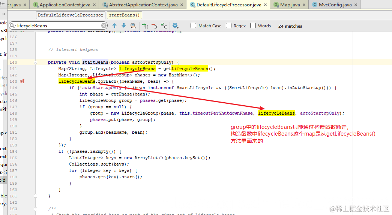Click group.add(beanName, bean) line
Image resolution: width=392 pixels, height=215 pixels.
114,132
